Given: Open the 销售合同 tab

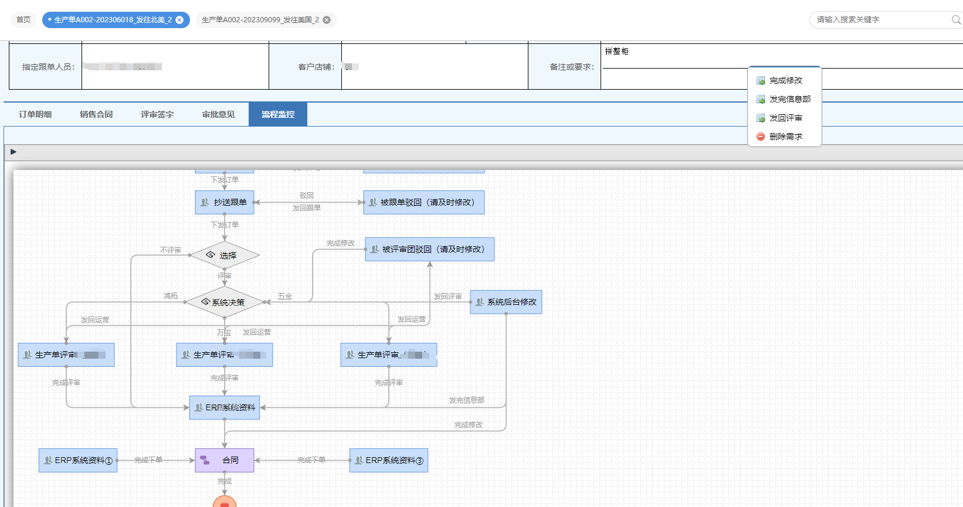Looking at the screenshot, I should tap(96, 114).
